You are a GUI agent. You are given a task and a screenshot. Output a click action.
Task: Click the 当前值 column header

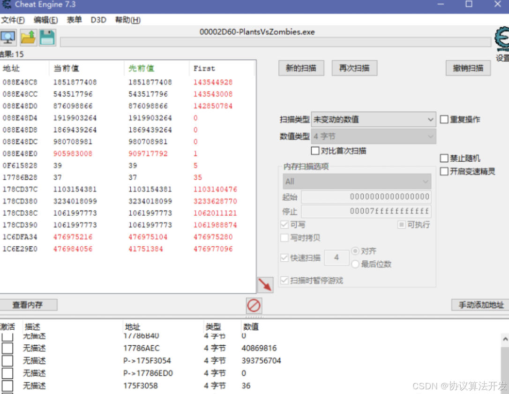pyautogui.click(x=87, y=68)
